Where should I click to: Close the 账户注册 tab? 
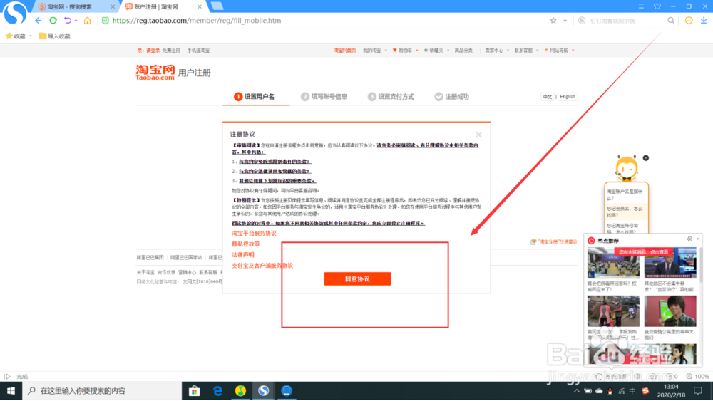(199, 7)
